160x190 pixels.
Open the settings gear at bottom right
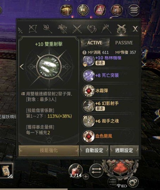[x=133, y=182]
